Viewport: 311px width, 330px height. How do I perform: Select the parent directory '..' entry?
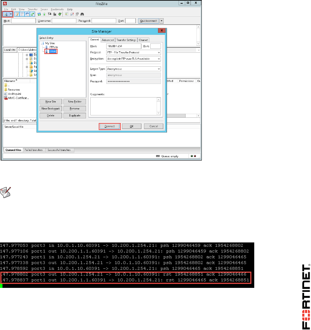7,85
